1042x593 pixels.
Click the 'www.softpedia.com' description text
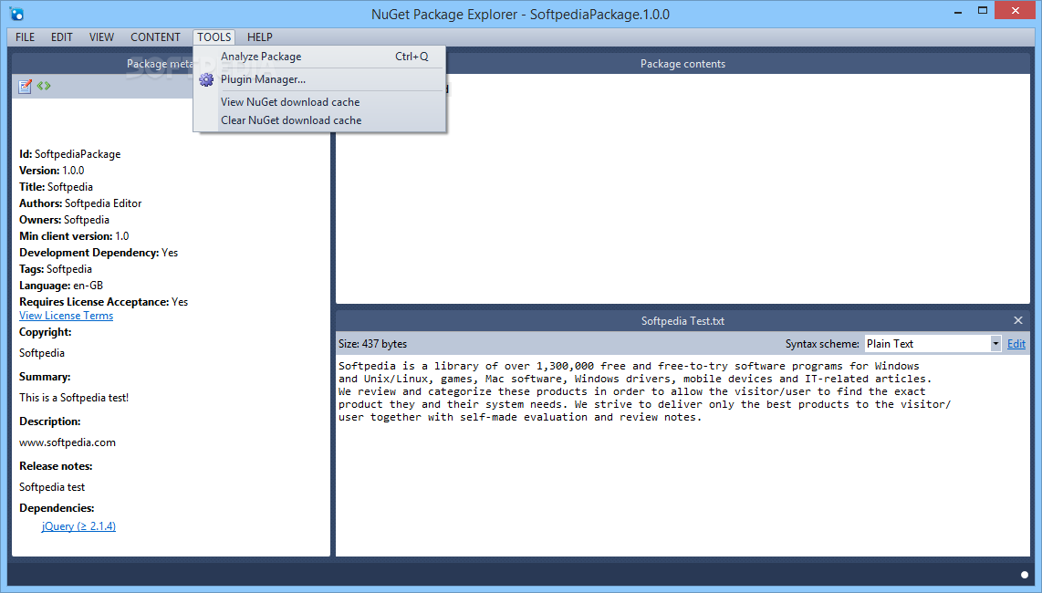tap(68, 442)
